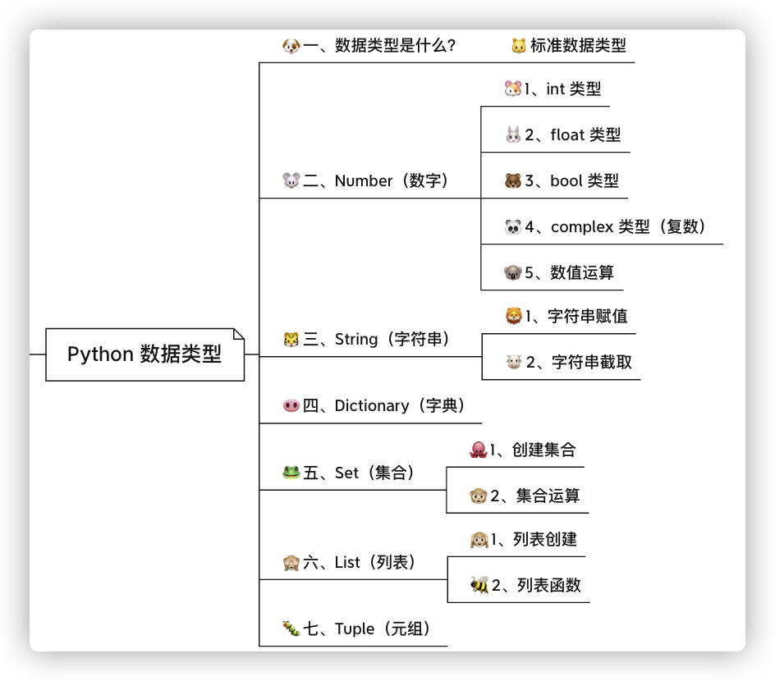Image resolution: width=775 pixels, height=681 pixels.
Task: Select the 1、字符串赋值 subtopic
Action: (566, 316)
